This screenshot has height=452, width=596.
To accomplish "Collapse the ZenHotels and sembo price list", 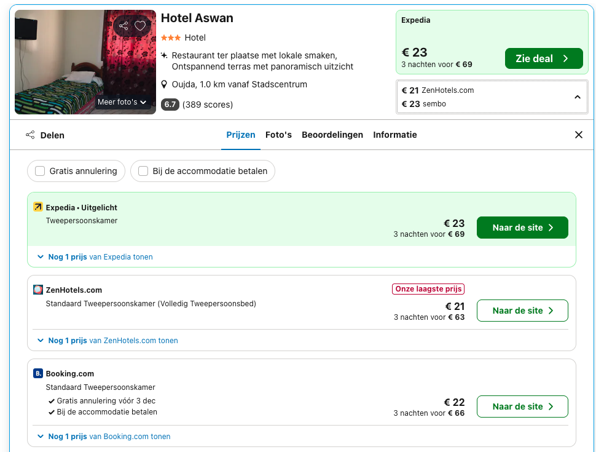I will [x=578, y=97].
